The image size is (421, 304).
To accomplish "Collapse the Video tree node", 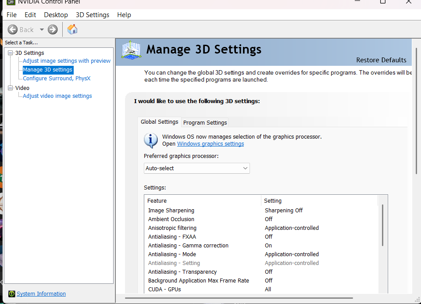I will coord(11,88).
